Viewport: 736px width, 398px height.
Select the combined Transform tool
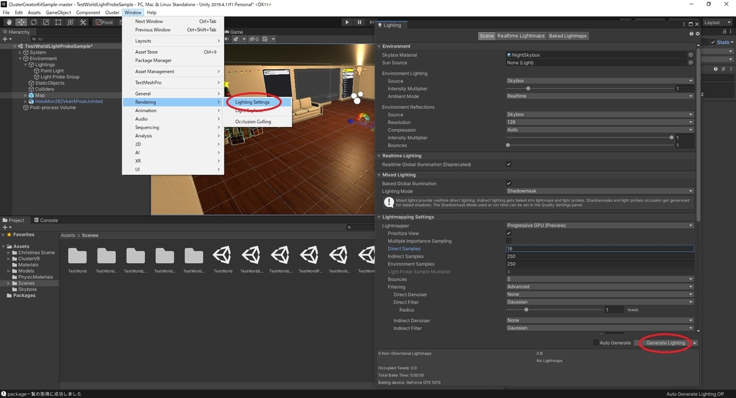(x=70, y=22)
